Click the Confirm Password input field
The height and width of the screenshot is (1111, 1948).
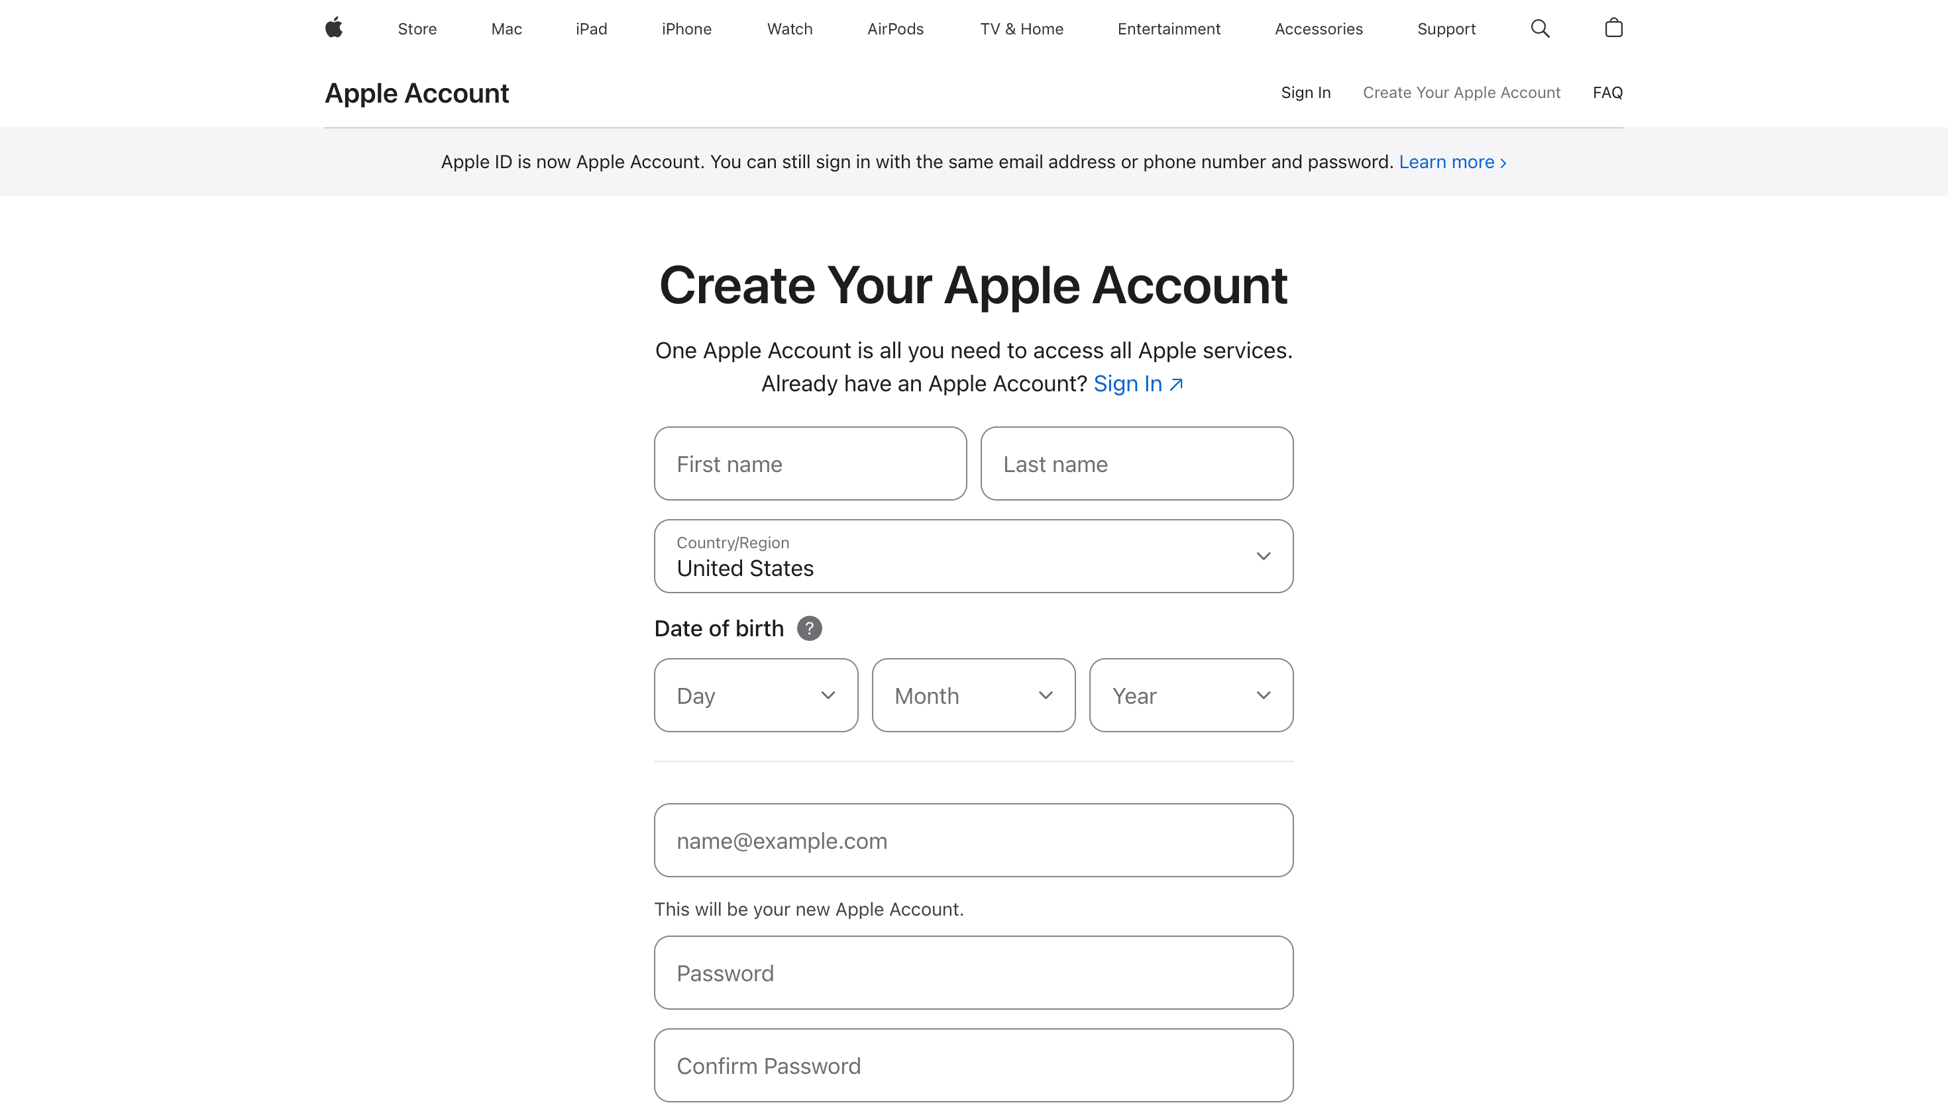pos(973,1065)
